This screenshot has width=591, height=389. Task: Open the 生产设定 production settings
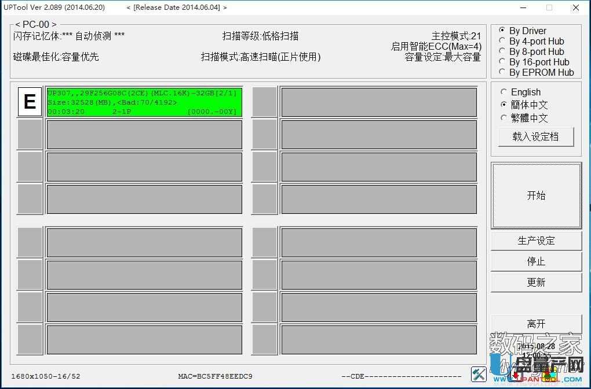point(536,240)
